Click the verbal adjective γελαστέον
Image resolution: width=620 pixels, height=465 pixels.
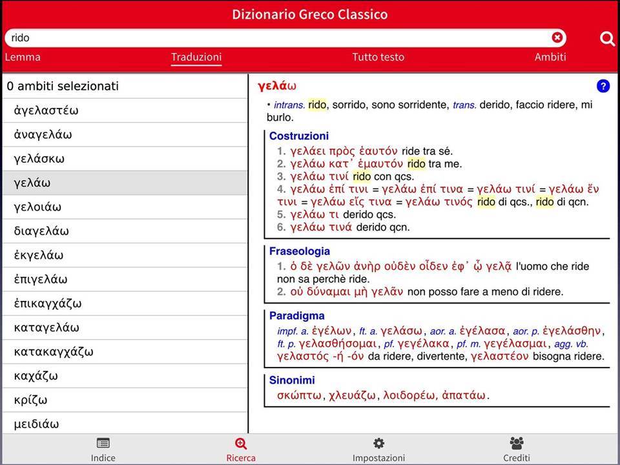[499, 356]
